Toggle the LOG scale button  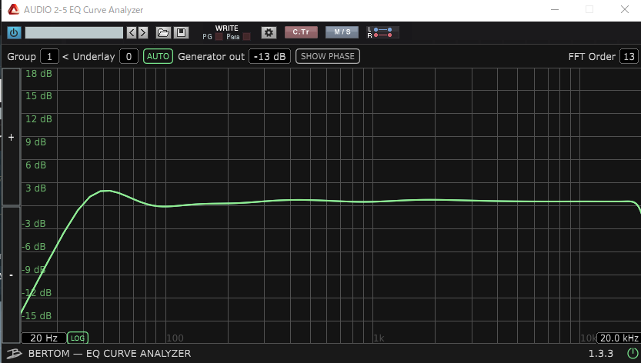coord(77,338)
